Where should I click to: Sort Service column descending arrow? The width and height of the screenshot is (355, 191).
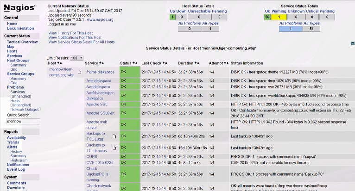pos(102,63)
